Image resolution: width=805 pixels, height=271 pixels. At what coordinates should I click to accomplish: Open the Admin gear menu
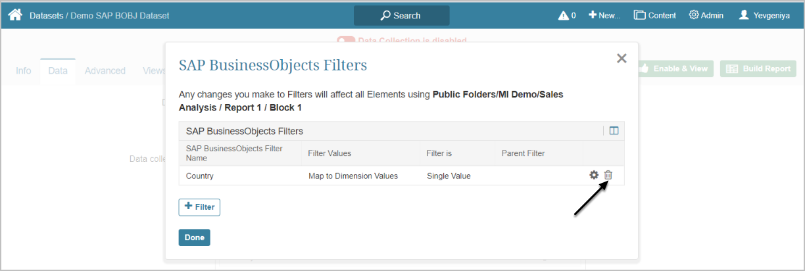(706, 15)
